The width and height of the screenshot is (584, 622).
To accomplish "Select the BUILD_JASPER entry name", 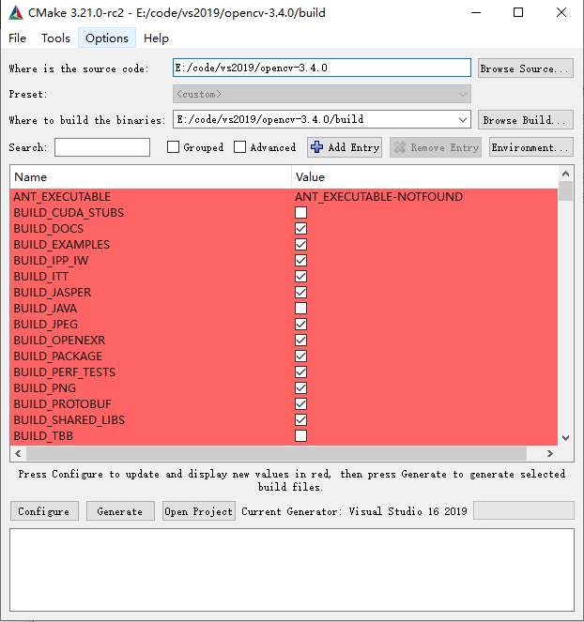I will (x=53, y=293).
